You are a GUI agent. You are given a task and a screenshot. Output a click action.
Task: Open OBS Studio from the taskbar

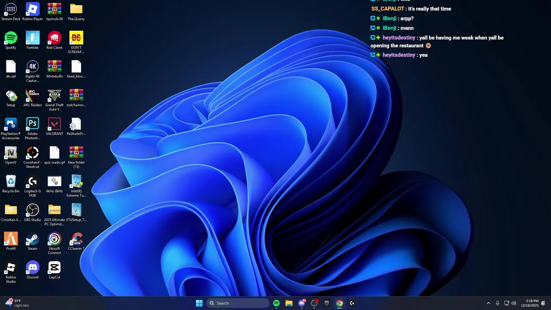tap(314, 303)
